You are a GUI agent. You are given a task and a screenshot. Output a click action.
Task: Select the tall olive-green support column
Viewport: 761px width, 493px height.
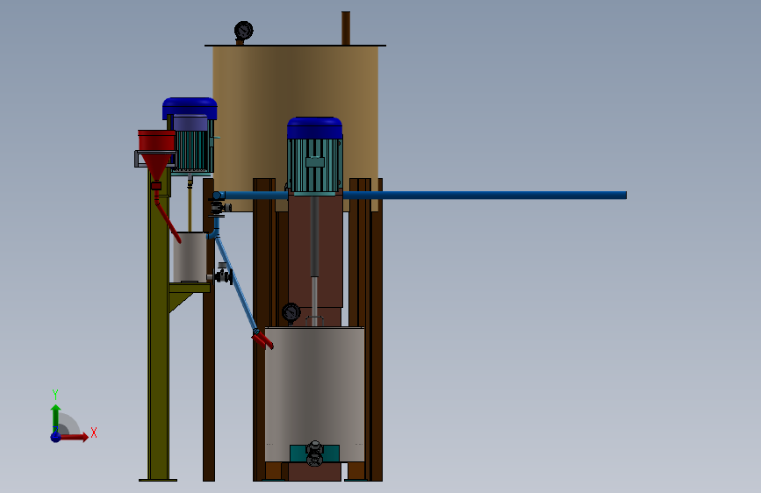158,325
